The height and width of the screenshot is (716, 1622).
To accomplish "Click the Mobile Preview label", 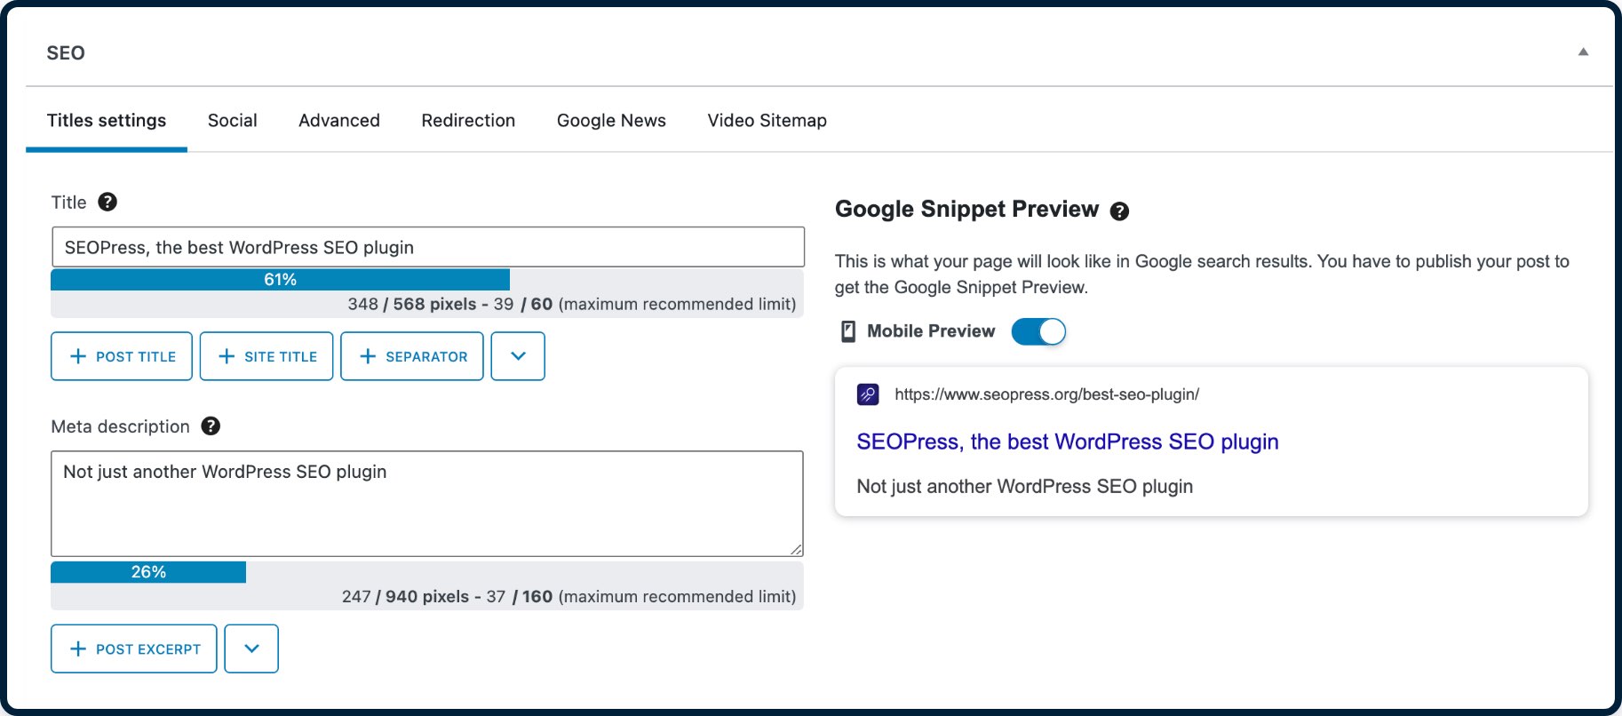I will click(x=931, y=331).
